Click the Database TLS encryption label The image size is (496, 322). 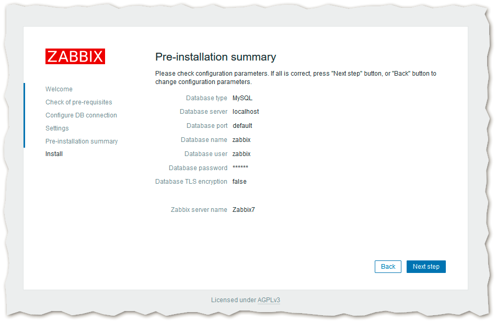(x=191, y=182)
